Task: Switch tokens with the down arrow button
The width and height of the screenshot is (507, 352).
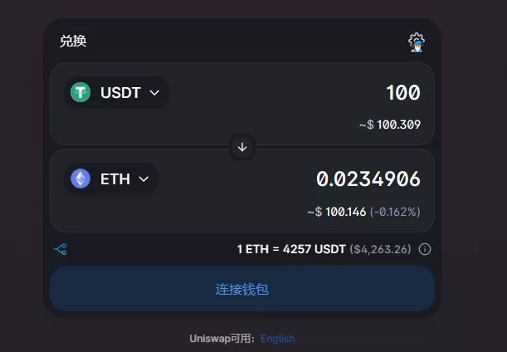Action: (x=242, y=147)
